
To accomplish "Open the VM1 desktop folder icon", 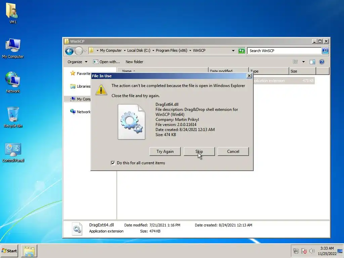I will pos(13,13).
